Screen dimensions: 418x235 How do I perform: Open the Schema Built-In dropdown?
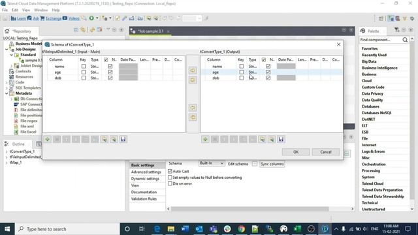tap(212, 163)
